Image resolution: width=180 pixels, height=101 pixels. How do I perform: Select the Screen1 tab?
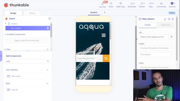(x=94, y=12)
